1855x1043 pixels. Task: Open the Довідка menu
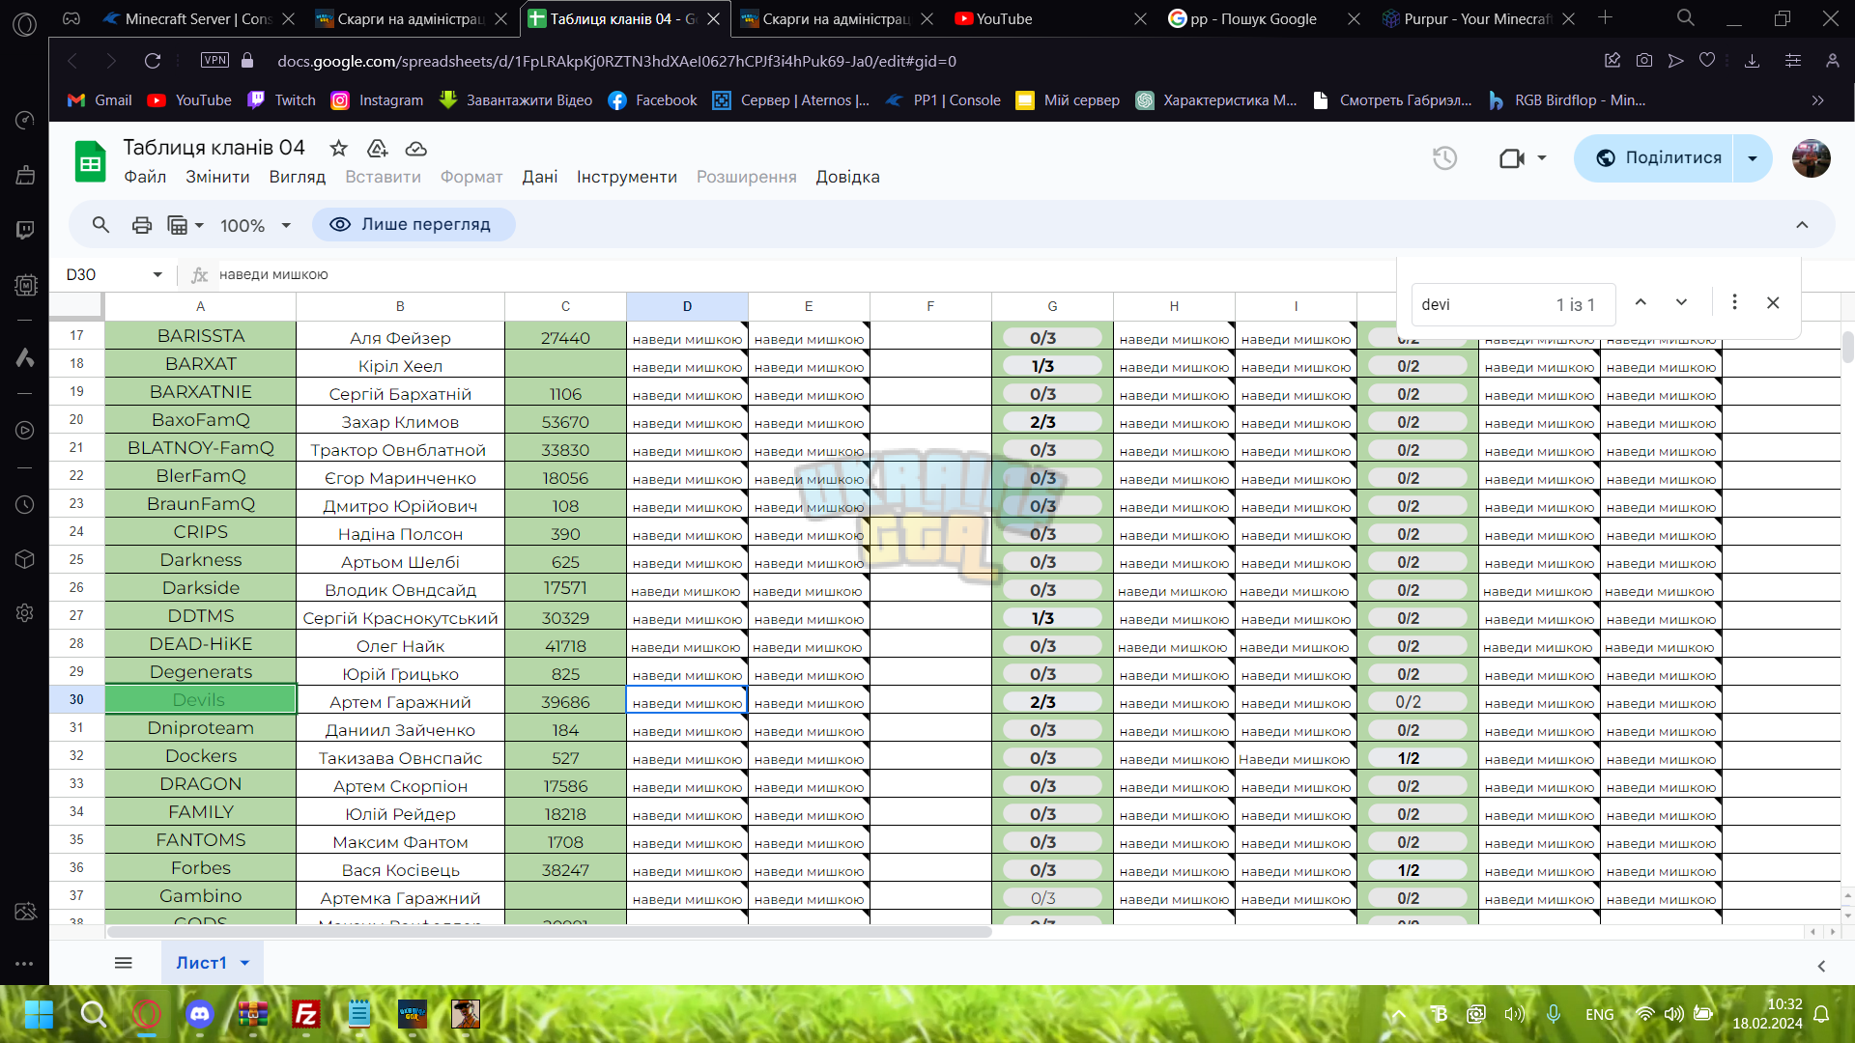[847, 177]
